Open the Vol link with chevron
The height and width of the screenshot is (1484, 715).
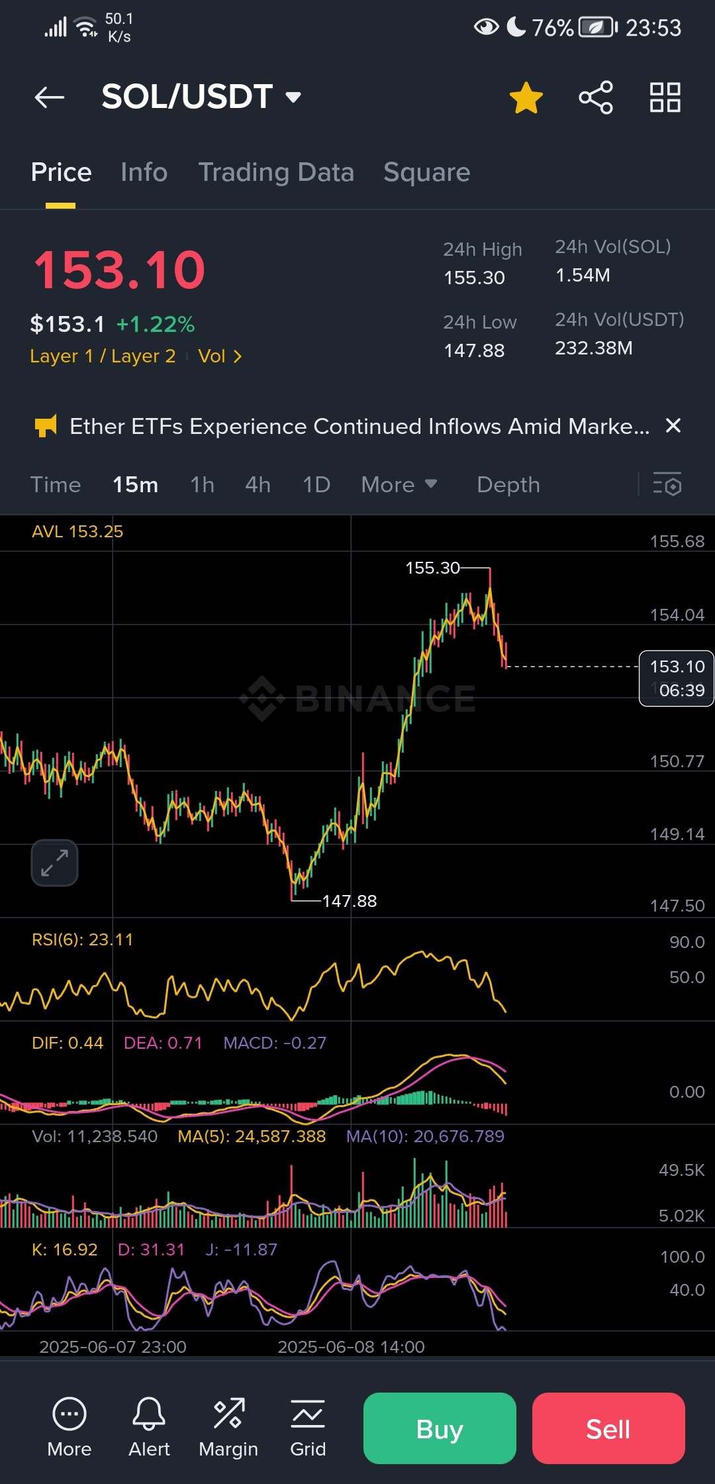(x=220, y=356)
